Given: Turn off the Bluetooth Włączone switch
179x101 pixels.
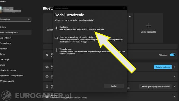Looking at the screenshot, I should (173, 55).
